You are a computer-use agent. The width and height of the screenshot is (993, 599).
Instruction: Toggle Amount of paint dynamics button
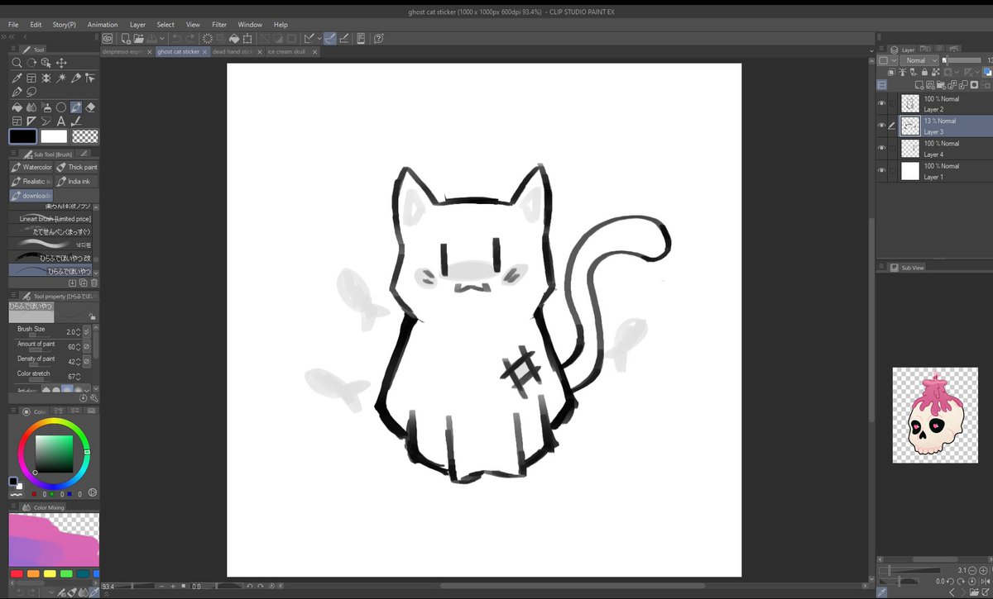(x=87, y=346)
